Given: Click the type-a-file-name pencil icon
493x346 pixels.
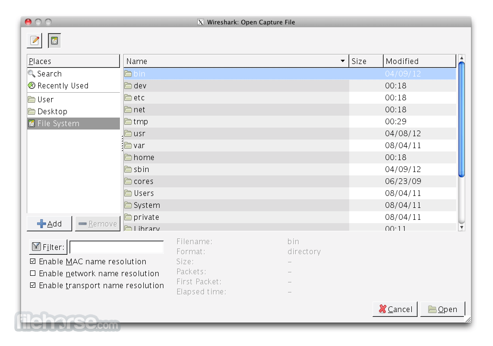Looking at the screenshot, I should tap(34, 41).
